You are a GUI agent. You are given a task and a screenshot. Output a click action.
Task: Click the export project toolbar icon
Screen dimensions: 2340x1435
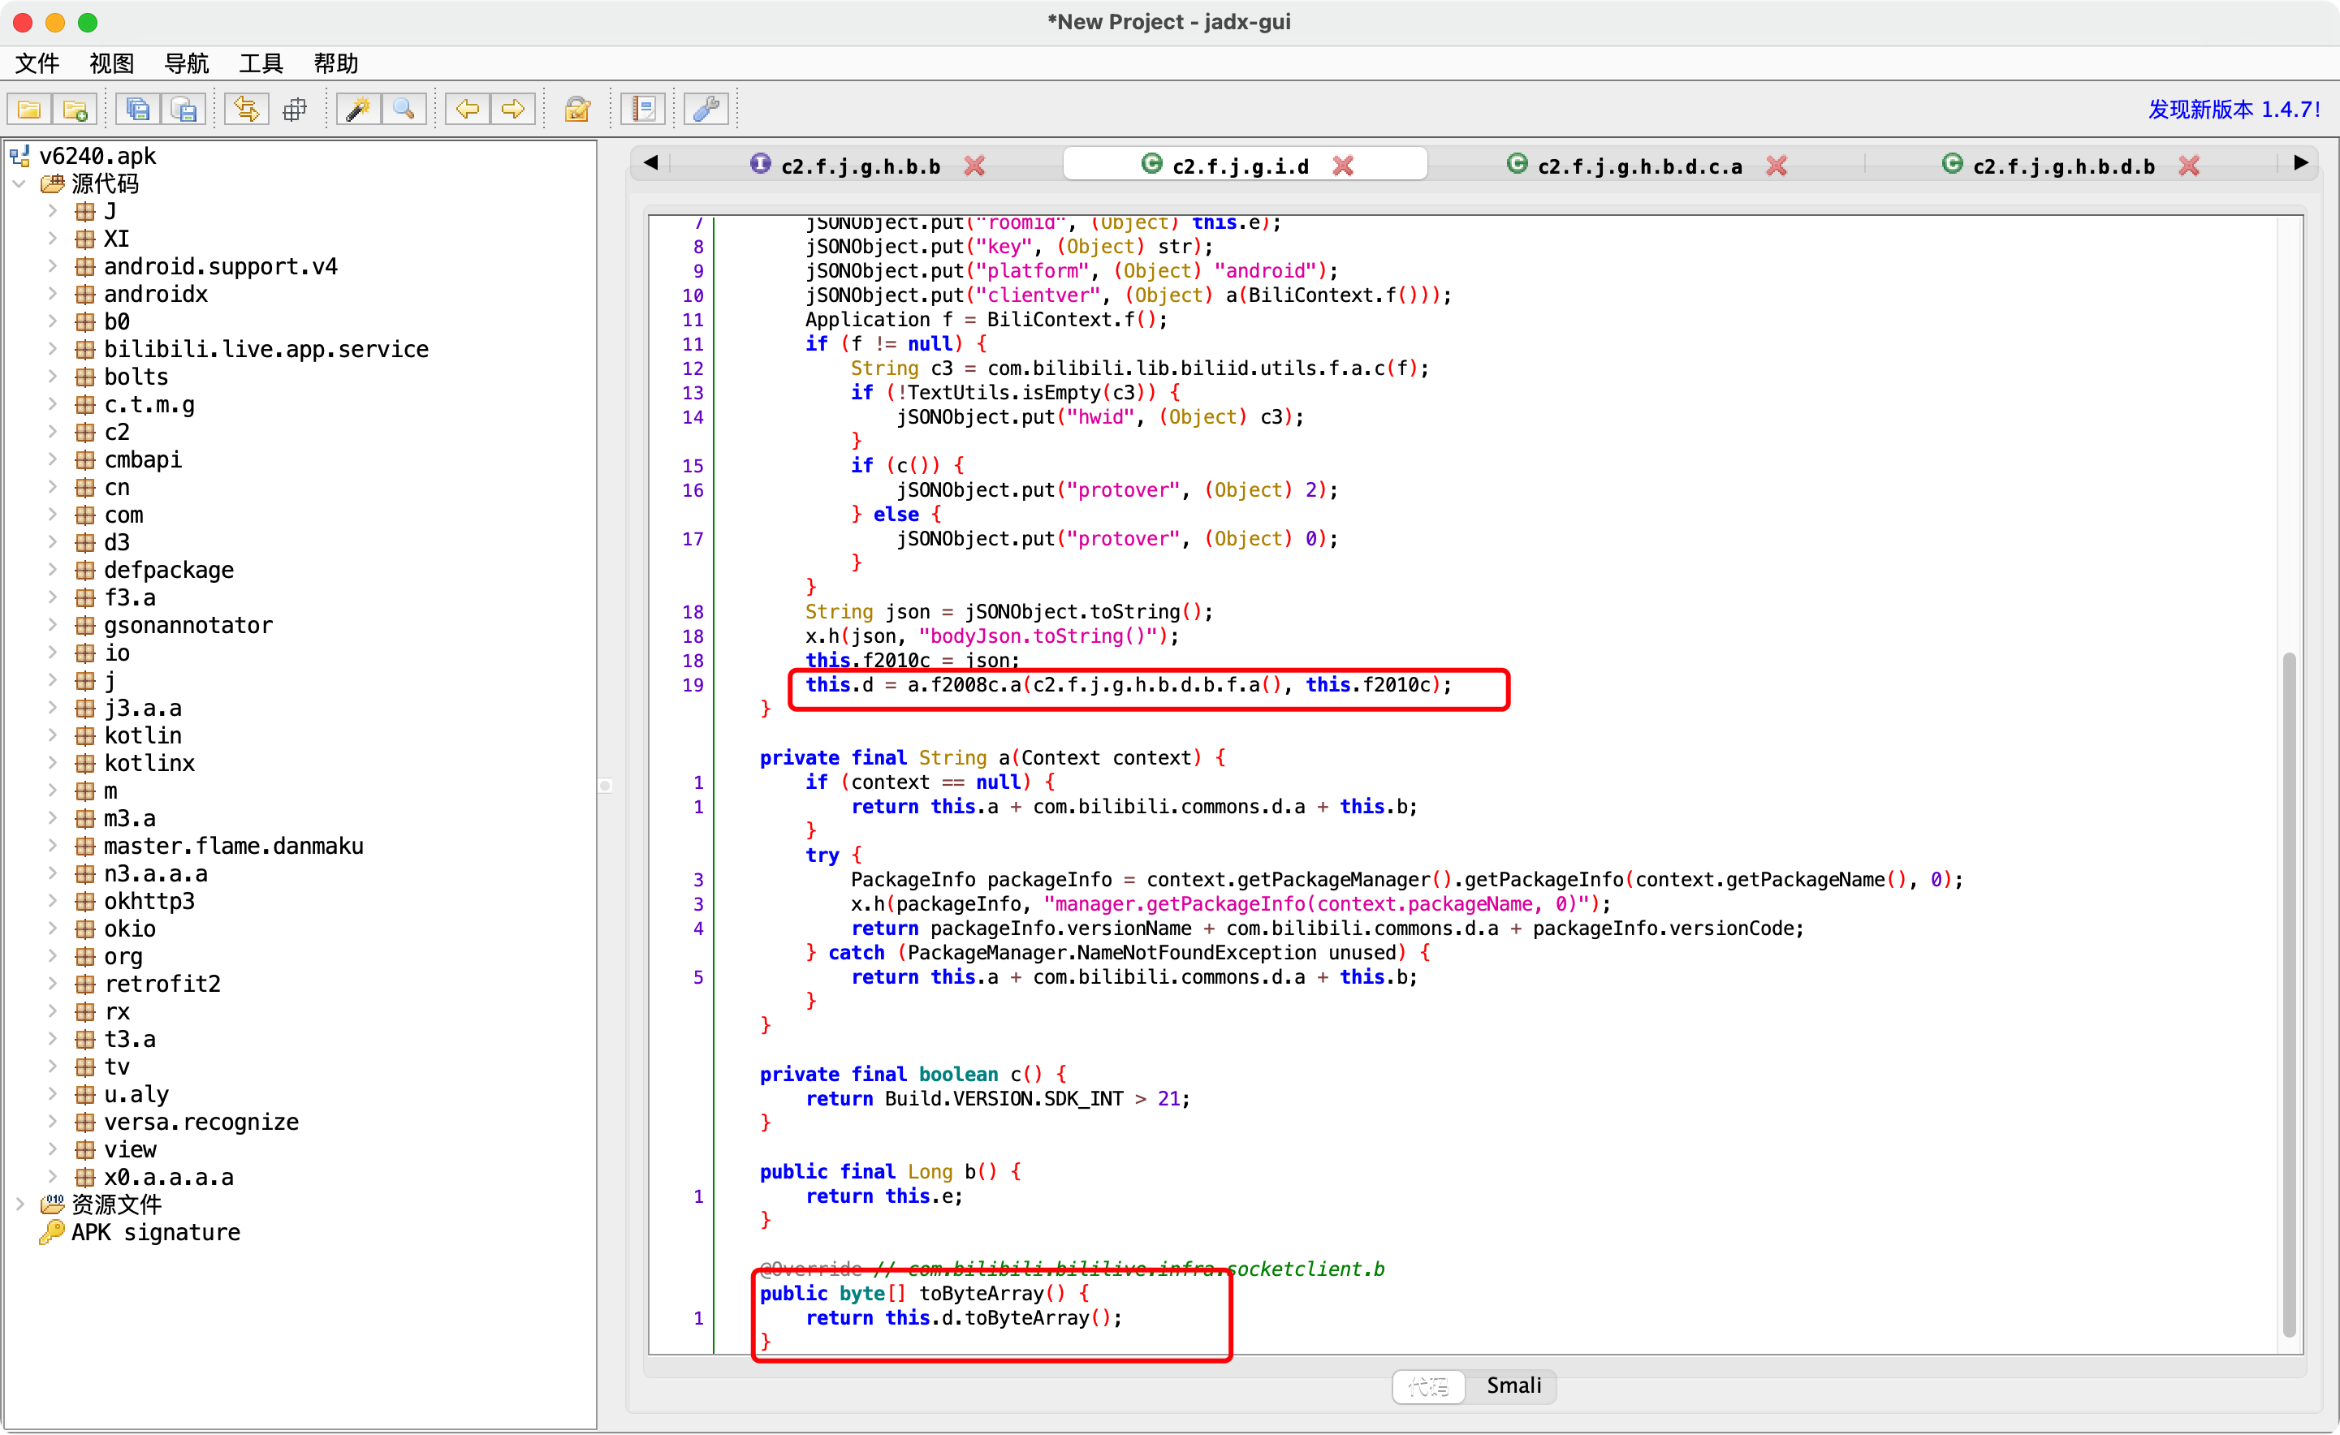click(183, 109)
